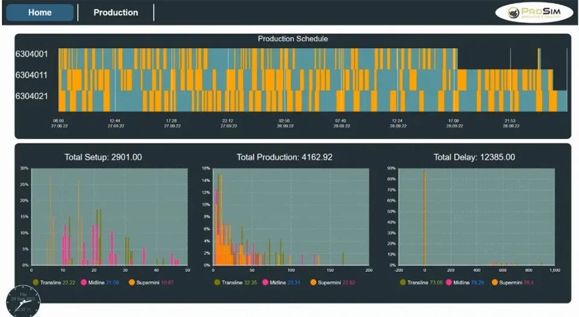Click the Production Schedule panel title
The height and width of the screenshot is (317, 579).
(293, 39)
